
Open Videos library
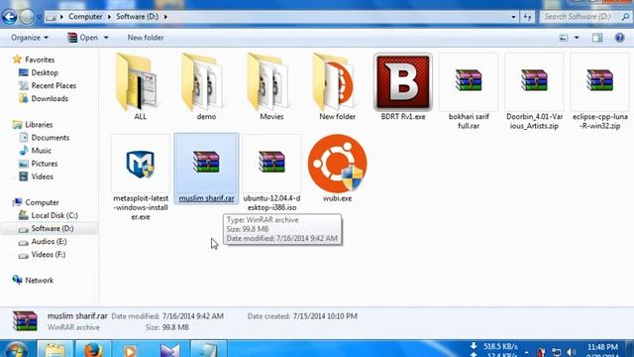(42, 177)
